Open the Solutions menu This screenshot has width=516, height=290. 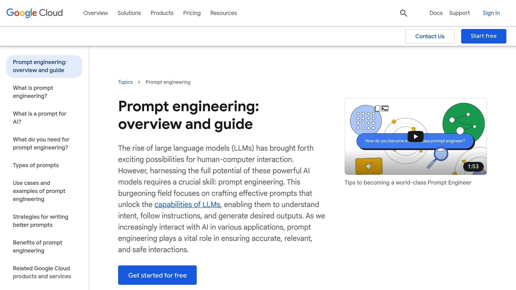pos(129,13)
